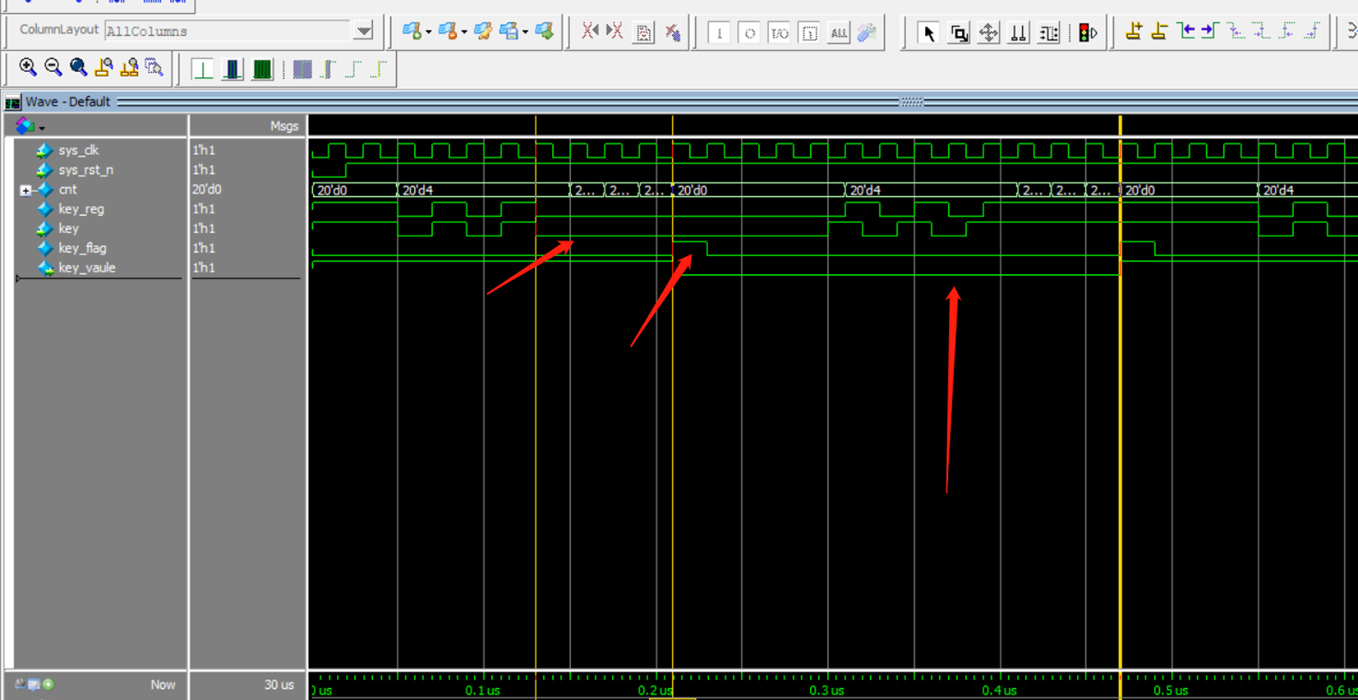Click the Delete Cursor icon
The width and height of the screenshot is (1358, 700).
tap(1159, 32)
